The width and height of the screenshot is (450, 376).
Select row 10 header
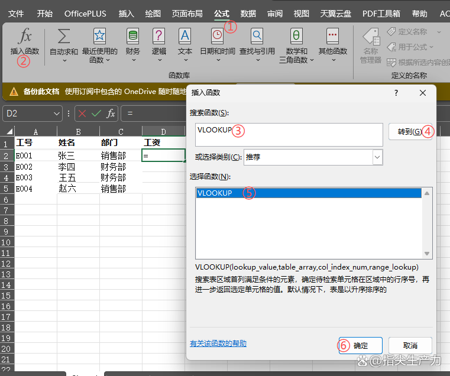(x=7, y=242)
